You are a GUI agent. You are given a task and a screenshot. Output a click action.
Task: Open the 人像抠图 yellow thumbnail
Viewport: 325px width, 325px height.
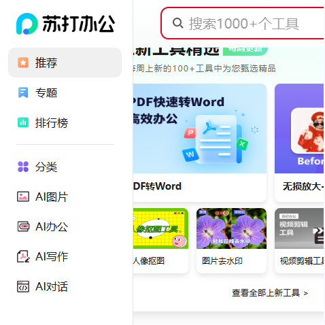(x=160, y=228)
